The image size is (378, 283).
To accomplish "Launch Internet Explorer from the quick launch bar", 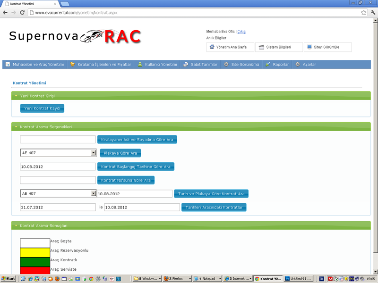I will (x=30, y=279).
